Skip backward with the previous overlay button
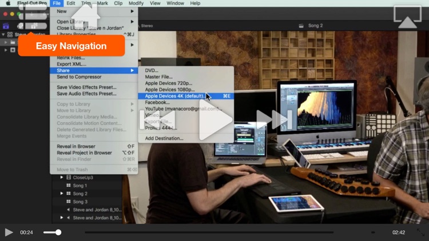This screenshot has width=429, height=241. 157,120
